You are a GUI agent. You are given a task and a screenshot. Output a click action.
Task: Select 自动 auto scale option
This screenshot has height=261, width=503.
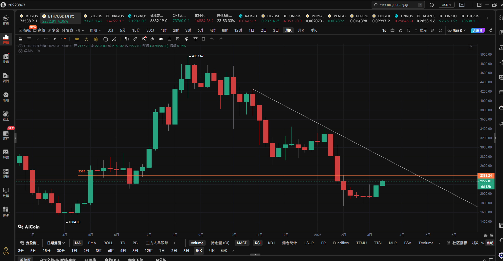point(490,243)
